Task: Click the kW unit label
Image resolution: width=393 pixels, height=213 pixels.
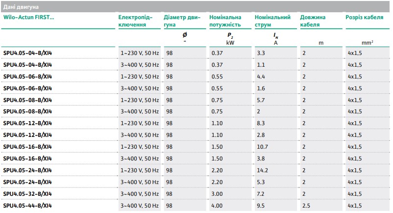Action: pyautogui.click(x=230, y=43)
